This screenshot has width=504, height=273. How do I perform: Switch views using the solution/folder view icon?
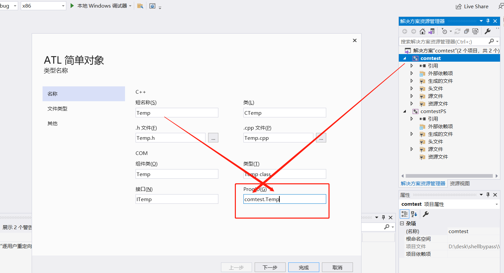click(431, 31)
